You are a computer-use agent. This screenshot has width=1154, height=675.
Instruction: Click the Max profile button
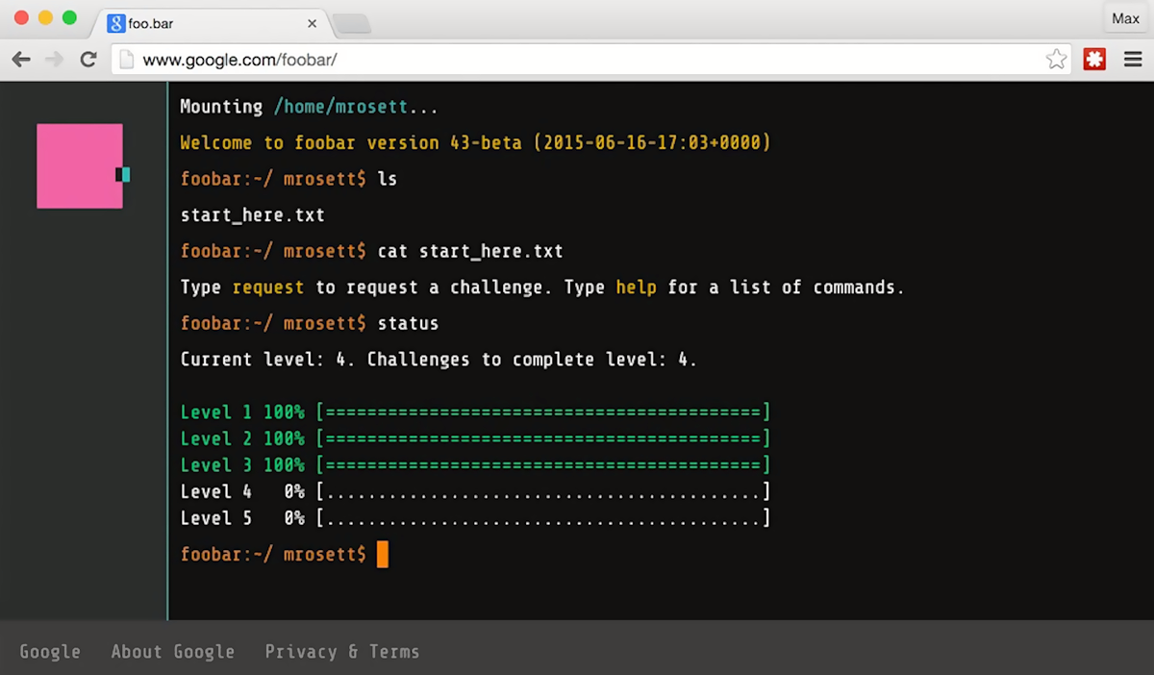pos(1125,18)
